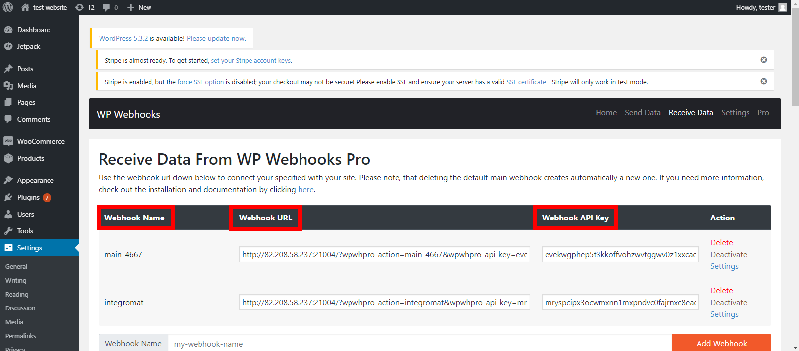Delete the integromat webhook

[721, 291]
